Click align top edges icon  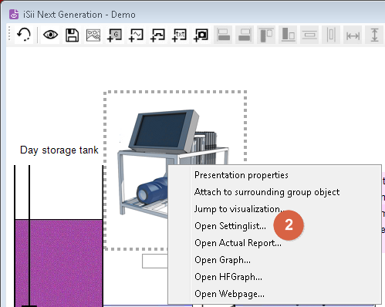(245, 35)
